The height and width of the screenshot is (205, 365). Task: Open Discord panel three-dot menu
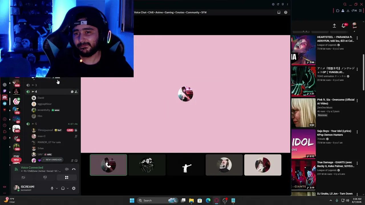pos(287,4)
